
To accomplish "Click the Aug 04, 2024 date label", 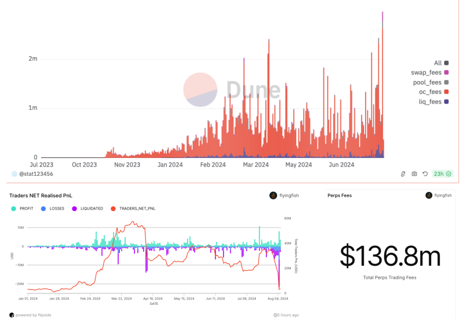I will tap(278, 298).
